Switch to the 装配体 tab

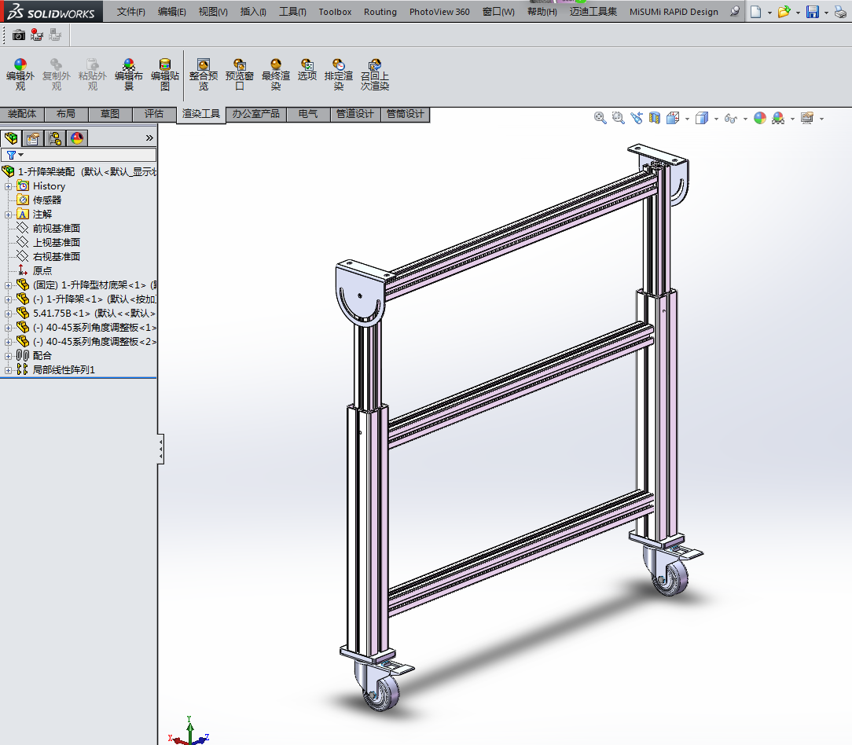click(x=22, y=114)
